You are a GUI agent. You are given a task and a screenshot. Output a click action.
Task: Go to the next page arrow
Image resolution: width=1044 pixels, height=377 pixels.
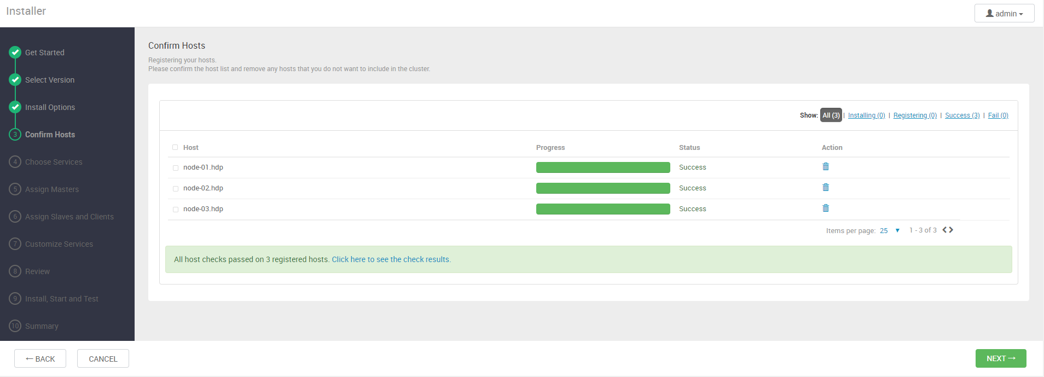coord(951,230)
